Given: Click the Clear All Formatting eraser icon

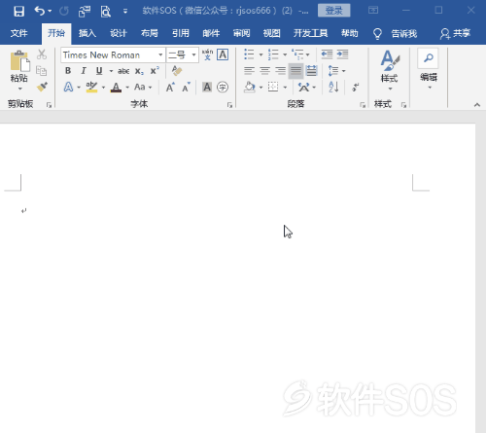Looking at the screenshot, I should [177, 71].
